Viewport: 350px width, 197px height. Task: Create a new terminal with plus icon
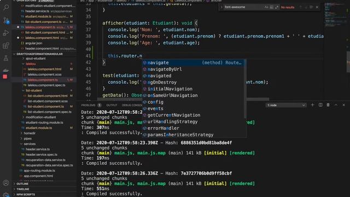coord(312,105)
